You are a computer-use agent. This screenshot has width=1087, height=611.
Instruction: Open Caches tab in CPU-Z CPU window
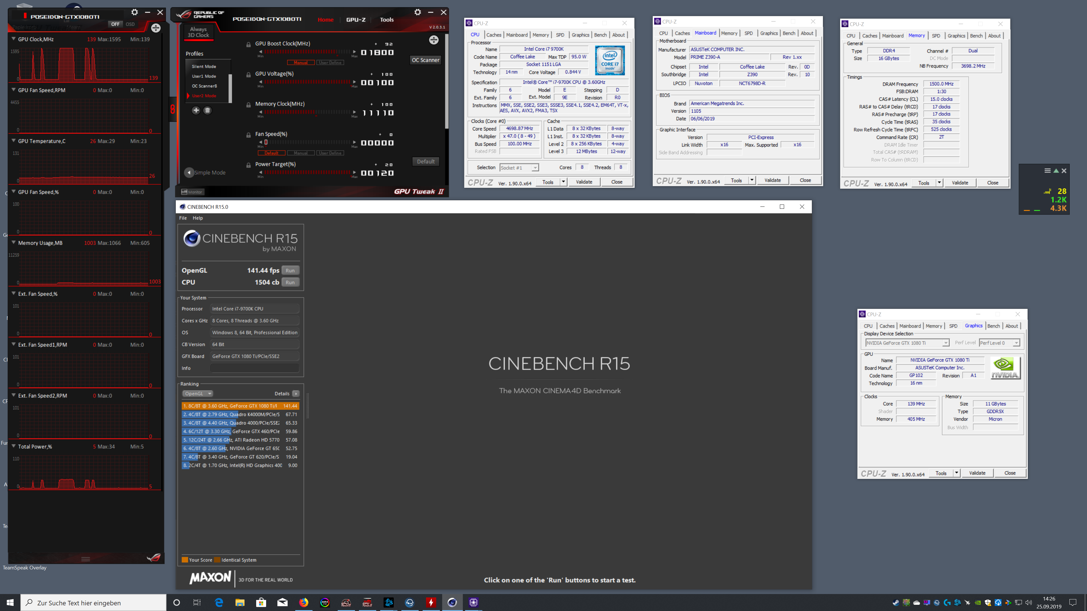coord(493,35)
